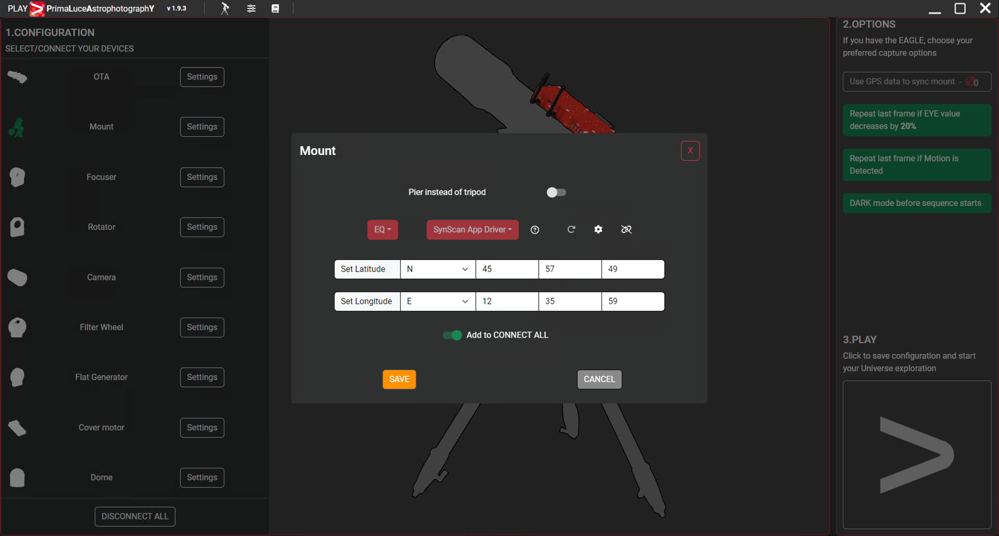Open Focuser Settings
Viewport: 999px width, 536px height.
202,177
